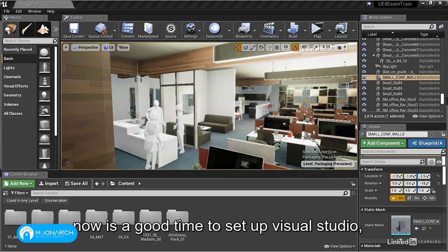Click the Source toolbar icon
This screenshot has height=252, width=448.
click(171, 30)
